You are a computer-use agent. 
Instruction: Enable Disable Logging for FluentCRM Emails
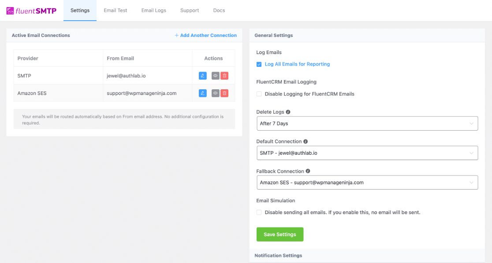[x=259, y=94]
